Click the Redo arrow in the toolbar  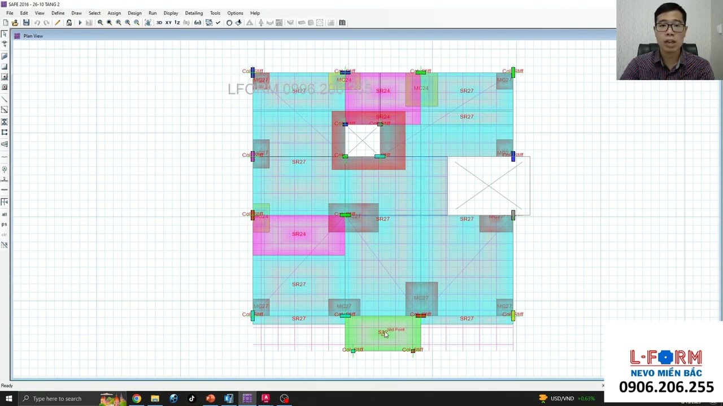click(46, 23)
